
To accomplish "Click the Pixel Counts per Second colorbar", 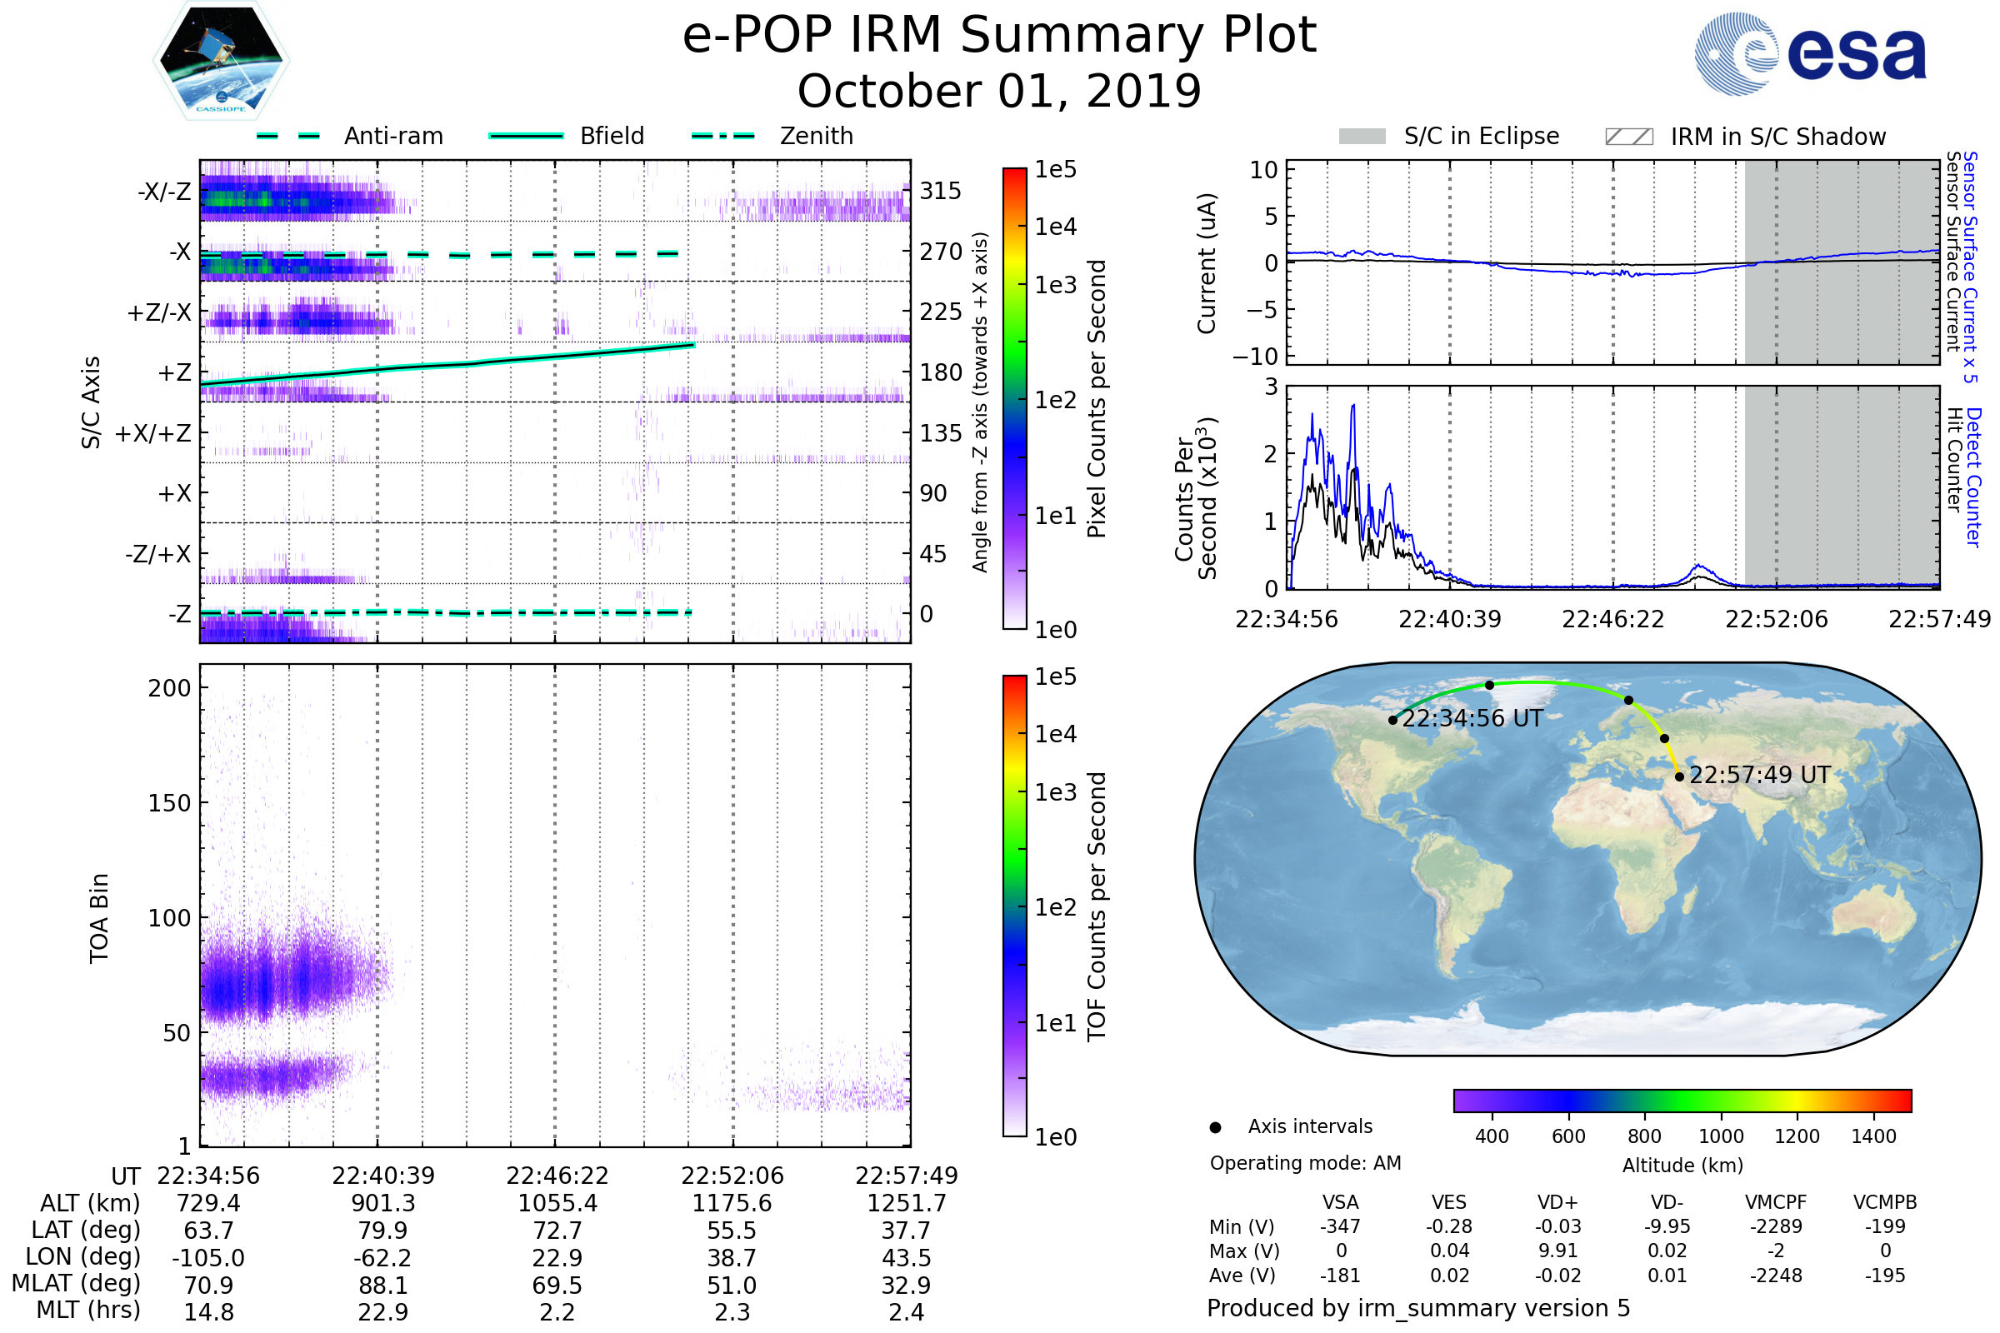I will [1014, 399].
